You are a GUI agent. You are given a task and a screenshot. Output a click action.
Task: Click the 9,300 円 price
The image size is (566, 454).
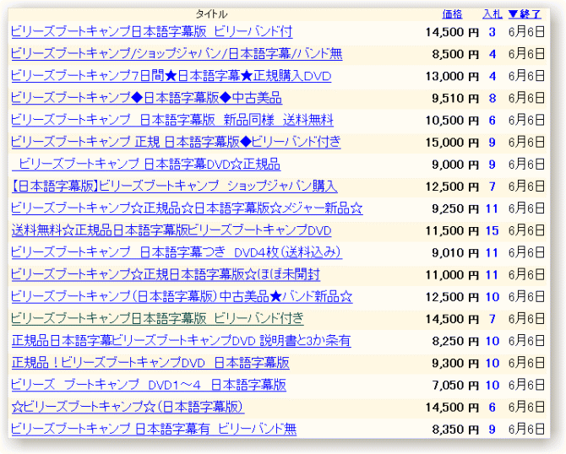(455, 363)
